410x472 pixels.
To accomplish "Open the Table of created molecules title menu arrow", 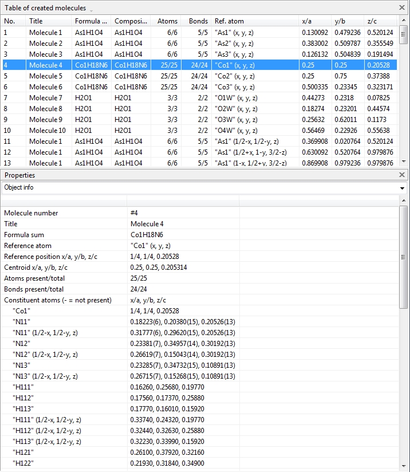I will [92, 9].
